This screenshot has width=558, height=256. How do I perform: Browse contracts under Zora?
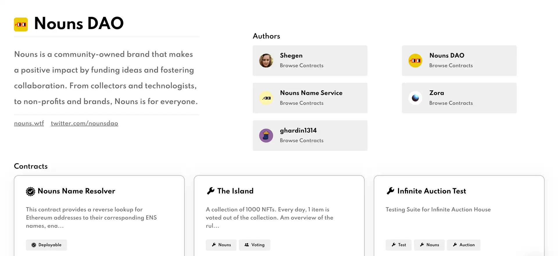[451, 103]
